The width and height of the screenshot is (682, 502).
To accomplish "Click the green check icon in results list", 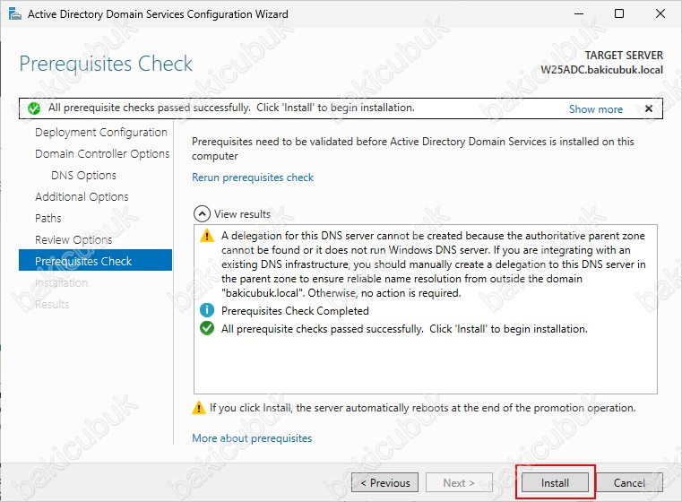I will click(x=207, y=328).
